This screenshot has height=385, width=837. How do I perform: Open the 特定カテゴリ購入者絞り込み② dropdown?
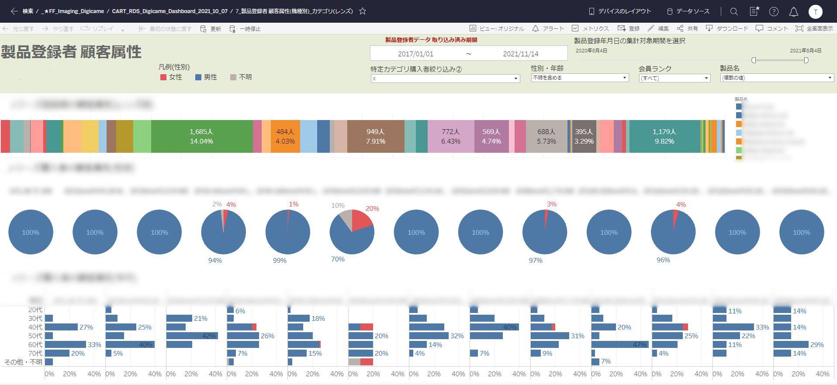click(x=445, y=79)
